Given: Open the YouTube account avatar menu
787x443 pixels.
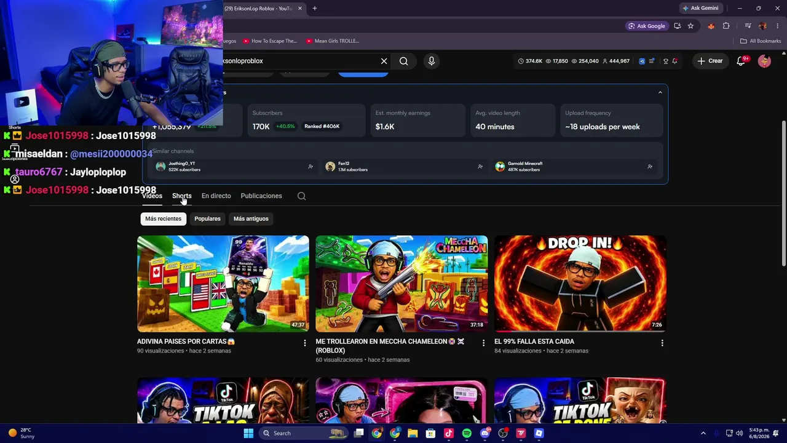Looking at the screenshot, I should click(x=764, y=61).
